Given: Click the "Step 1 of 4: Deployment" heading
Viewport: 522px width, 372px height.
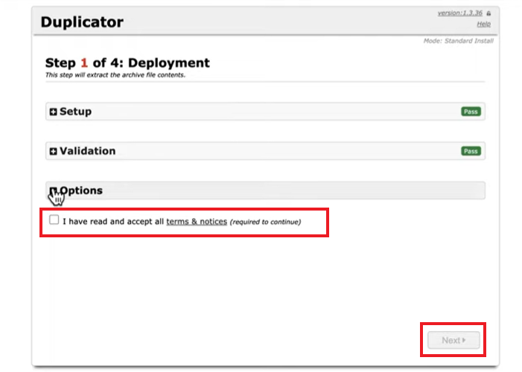Looking at the screenshot, I should click(x=127, y=63).
